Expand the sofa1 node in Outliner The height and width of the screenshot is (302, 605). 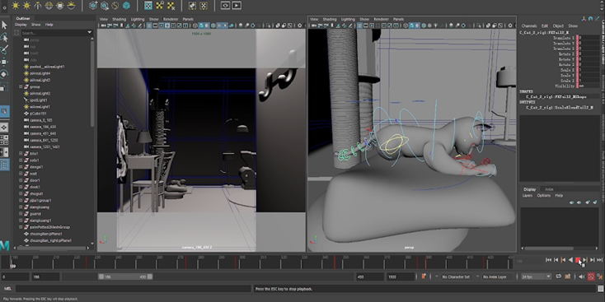[21, 160]
